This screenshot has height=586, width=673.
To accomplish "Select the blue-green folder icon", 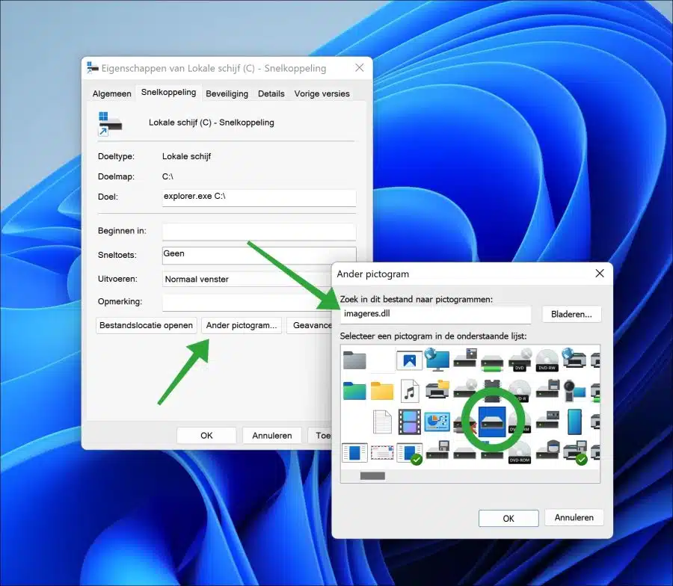I will coord(354,391).
